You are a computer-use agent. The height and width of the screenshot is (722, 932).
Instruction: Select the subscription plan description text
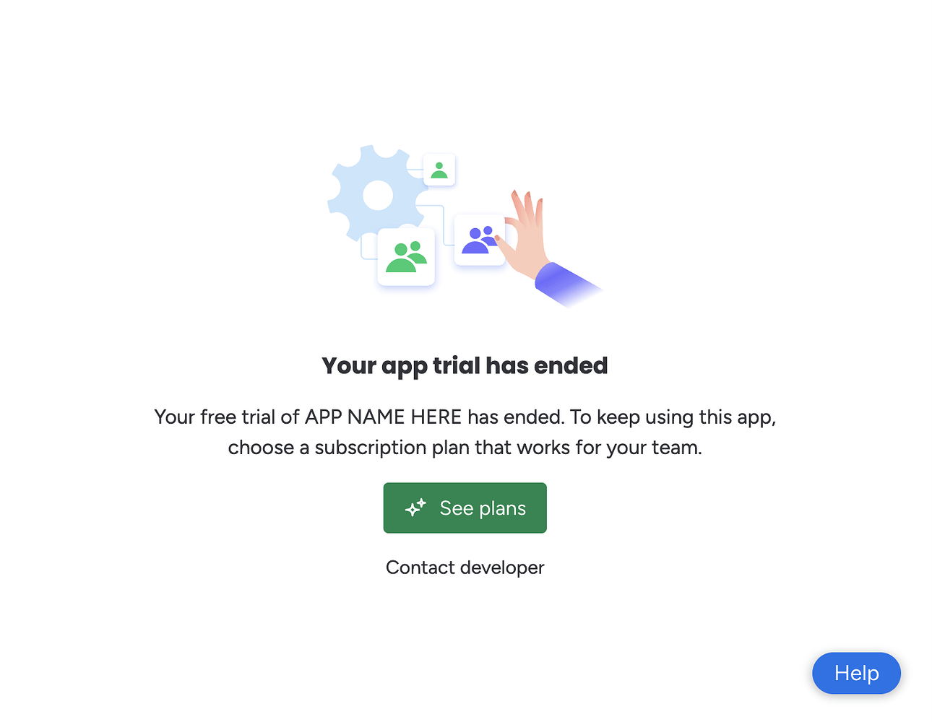click(465, 432)
